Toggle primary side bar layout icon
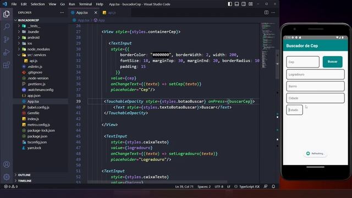The height and width of the screenshot is (198, 352). (x=230, y=4)
